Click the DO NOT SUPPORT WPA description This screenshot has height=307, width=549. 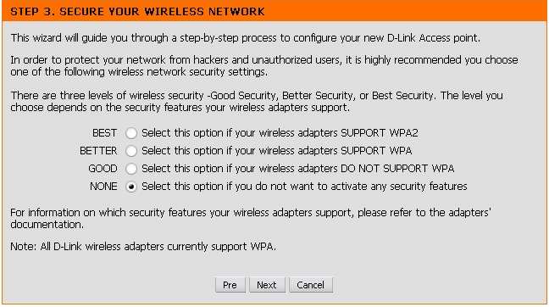(298, 169)
